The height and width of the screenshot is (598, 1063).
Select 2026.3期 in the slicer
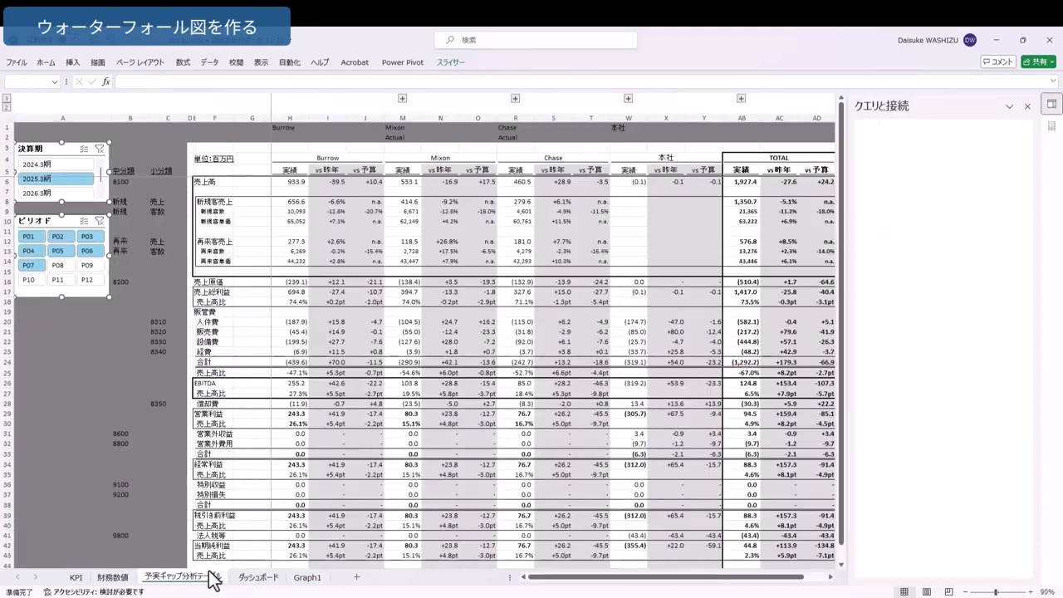(x=57, y=193)
